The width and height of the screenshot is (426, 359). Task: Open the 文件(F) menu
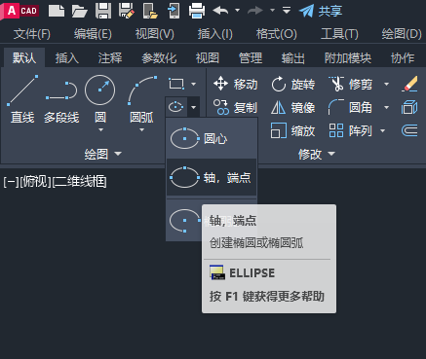coord(32,34)
